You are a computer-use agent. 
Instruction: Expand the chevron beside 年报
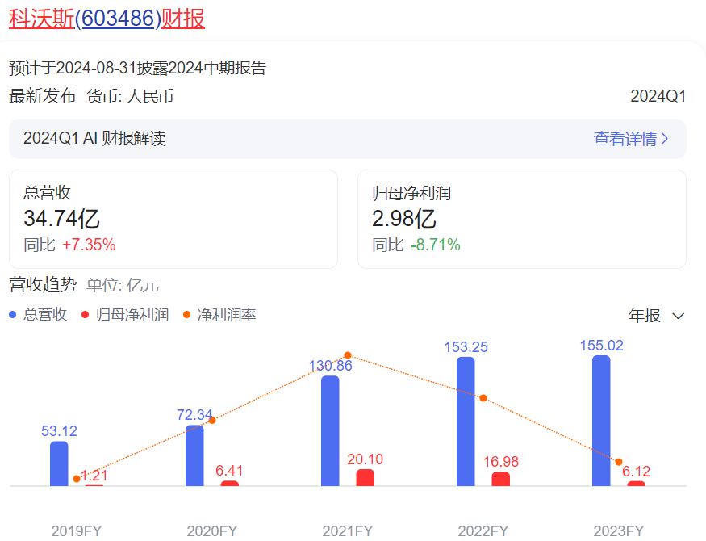coord(678,317)
